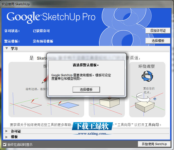
Task: Click the 许可状态 label
Action: pos(12,31)
